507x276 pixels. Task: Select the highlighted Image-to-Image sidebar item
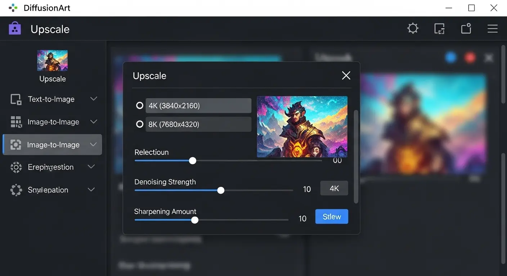(53, 145)
